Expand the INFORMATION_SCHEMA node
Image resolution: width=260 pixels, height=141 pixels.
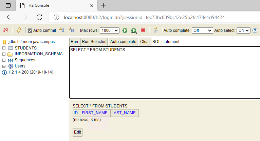pyautogui.click(x=4, y=54)
